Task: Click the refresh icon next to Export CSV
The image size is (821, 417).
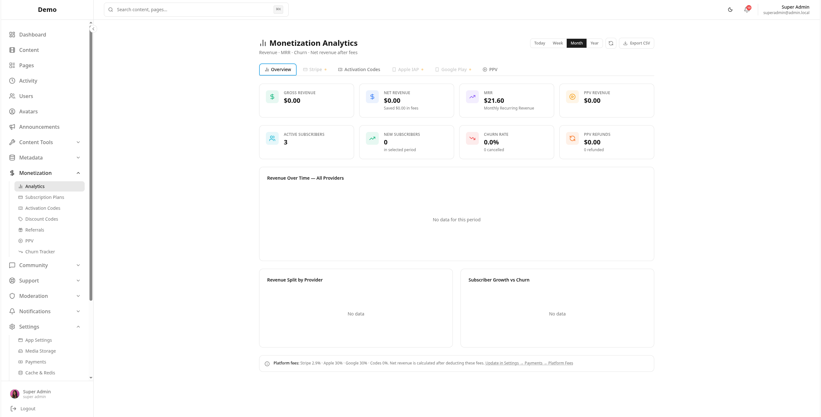Action: click(611, 43)
